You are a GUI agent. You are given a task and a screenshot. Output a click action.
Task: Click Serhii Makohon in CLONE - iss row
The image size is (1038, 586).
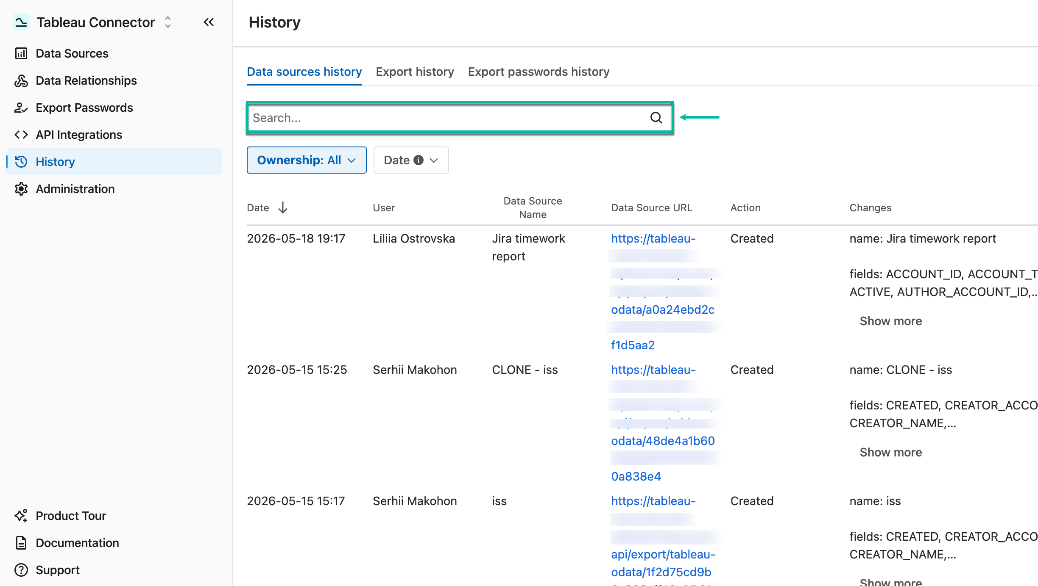click(415, 370)
